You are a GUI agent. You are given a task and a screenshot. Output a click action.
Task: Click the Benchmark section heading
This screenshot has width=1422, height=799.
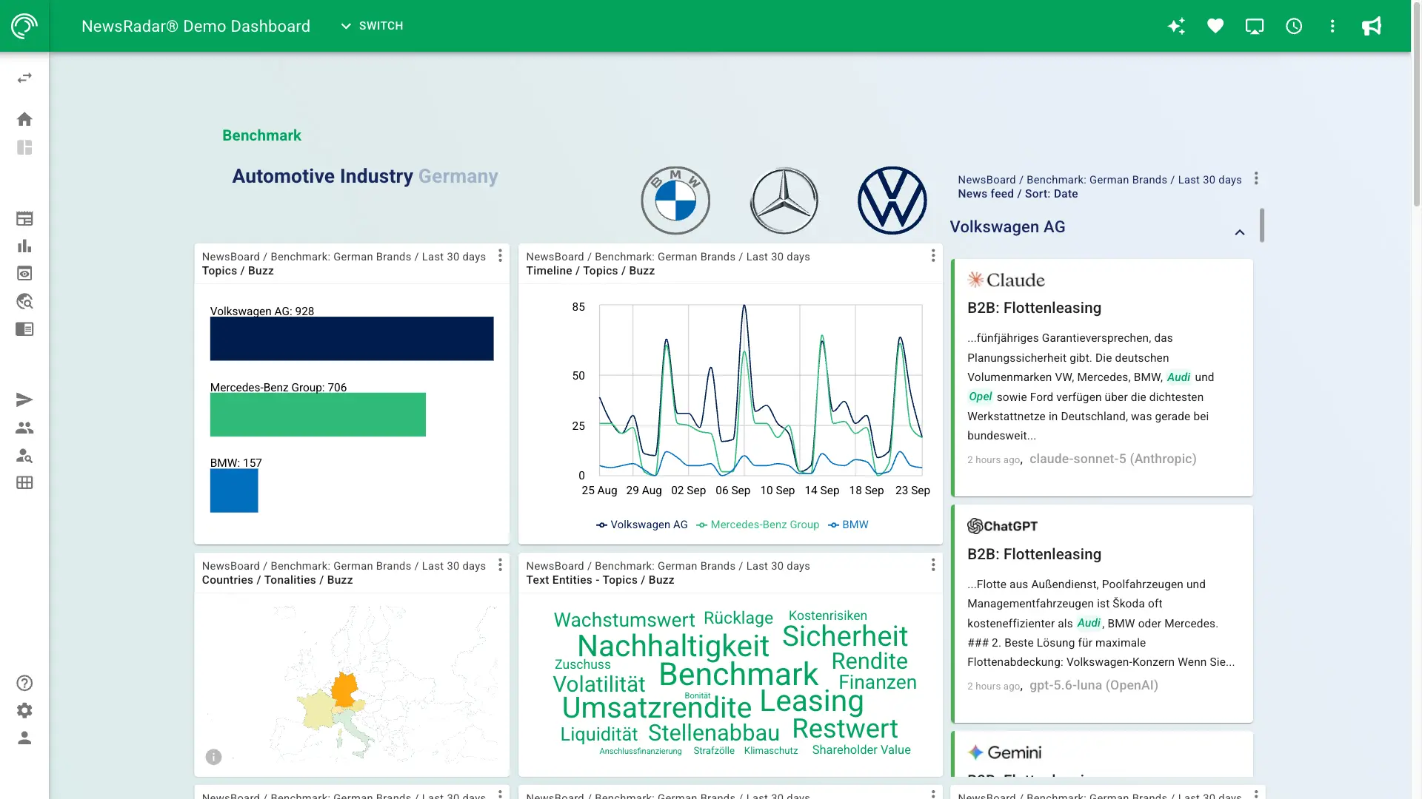pos(261,135)
